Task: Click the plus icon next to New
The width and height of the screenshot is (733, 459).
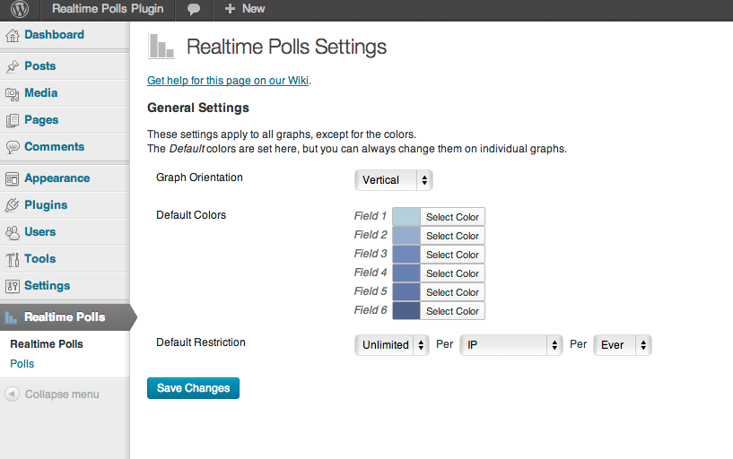Action: point(230,9)
